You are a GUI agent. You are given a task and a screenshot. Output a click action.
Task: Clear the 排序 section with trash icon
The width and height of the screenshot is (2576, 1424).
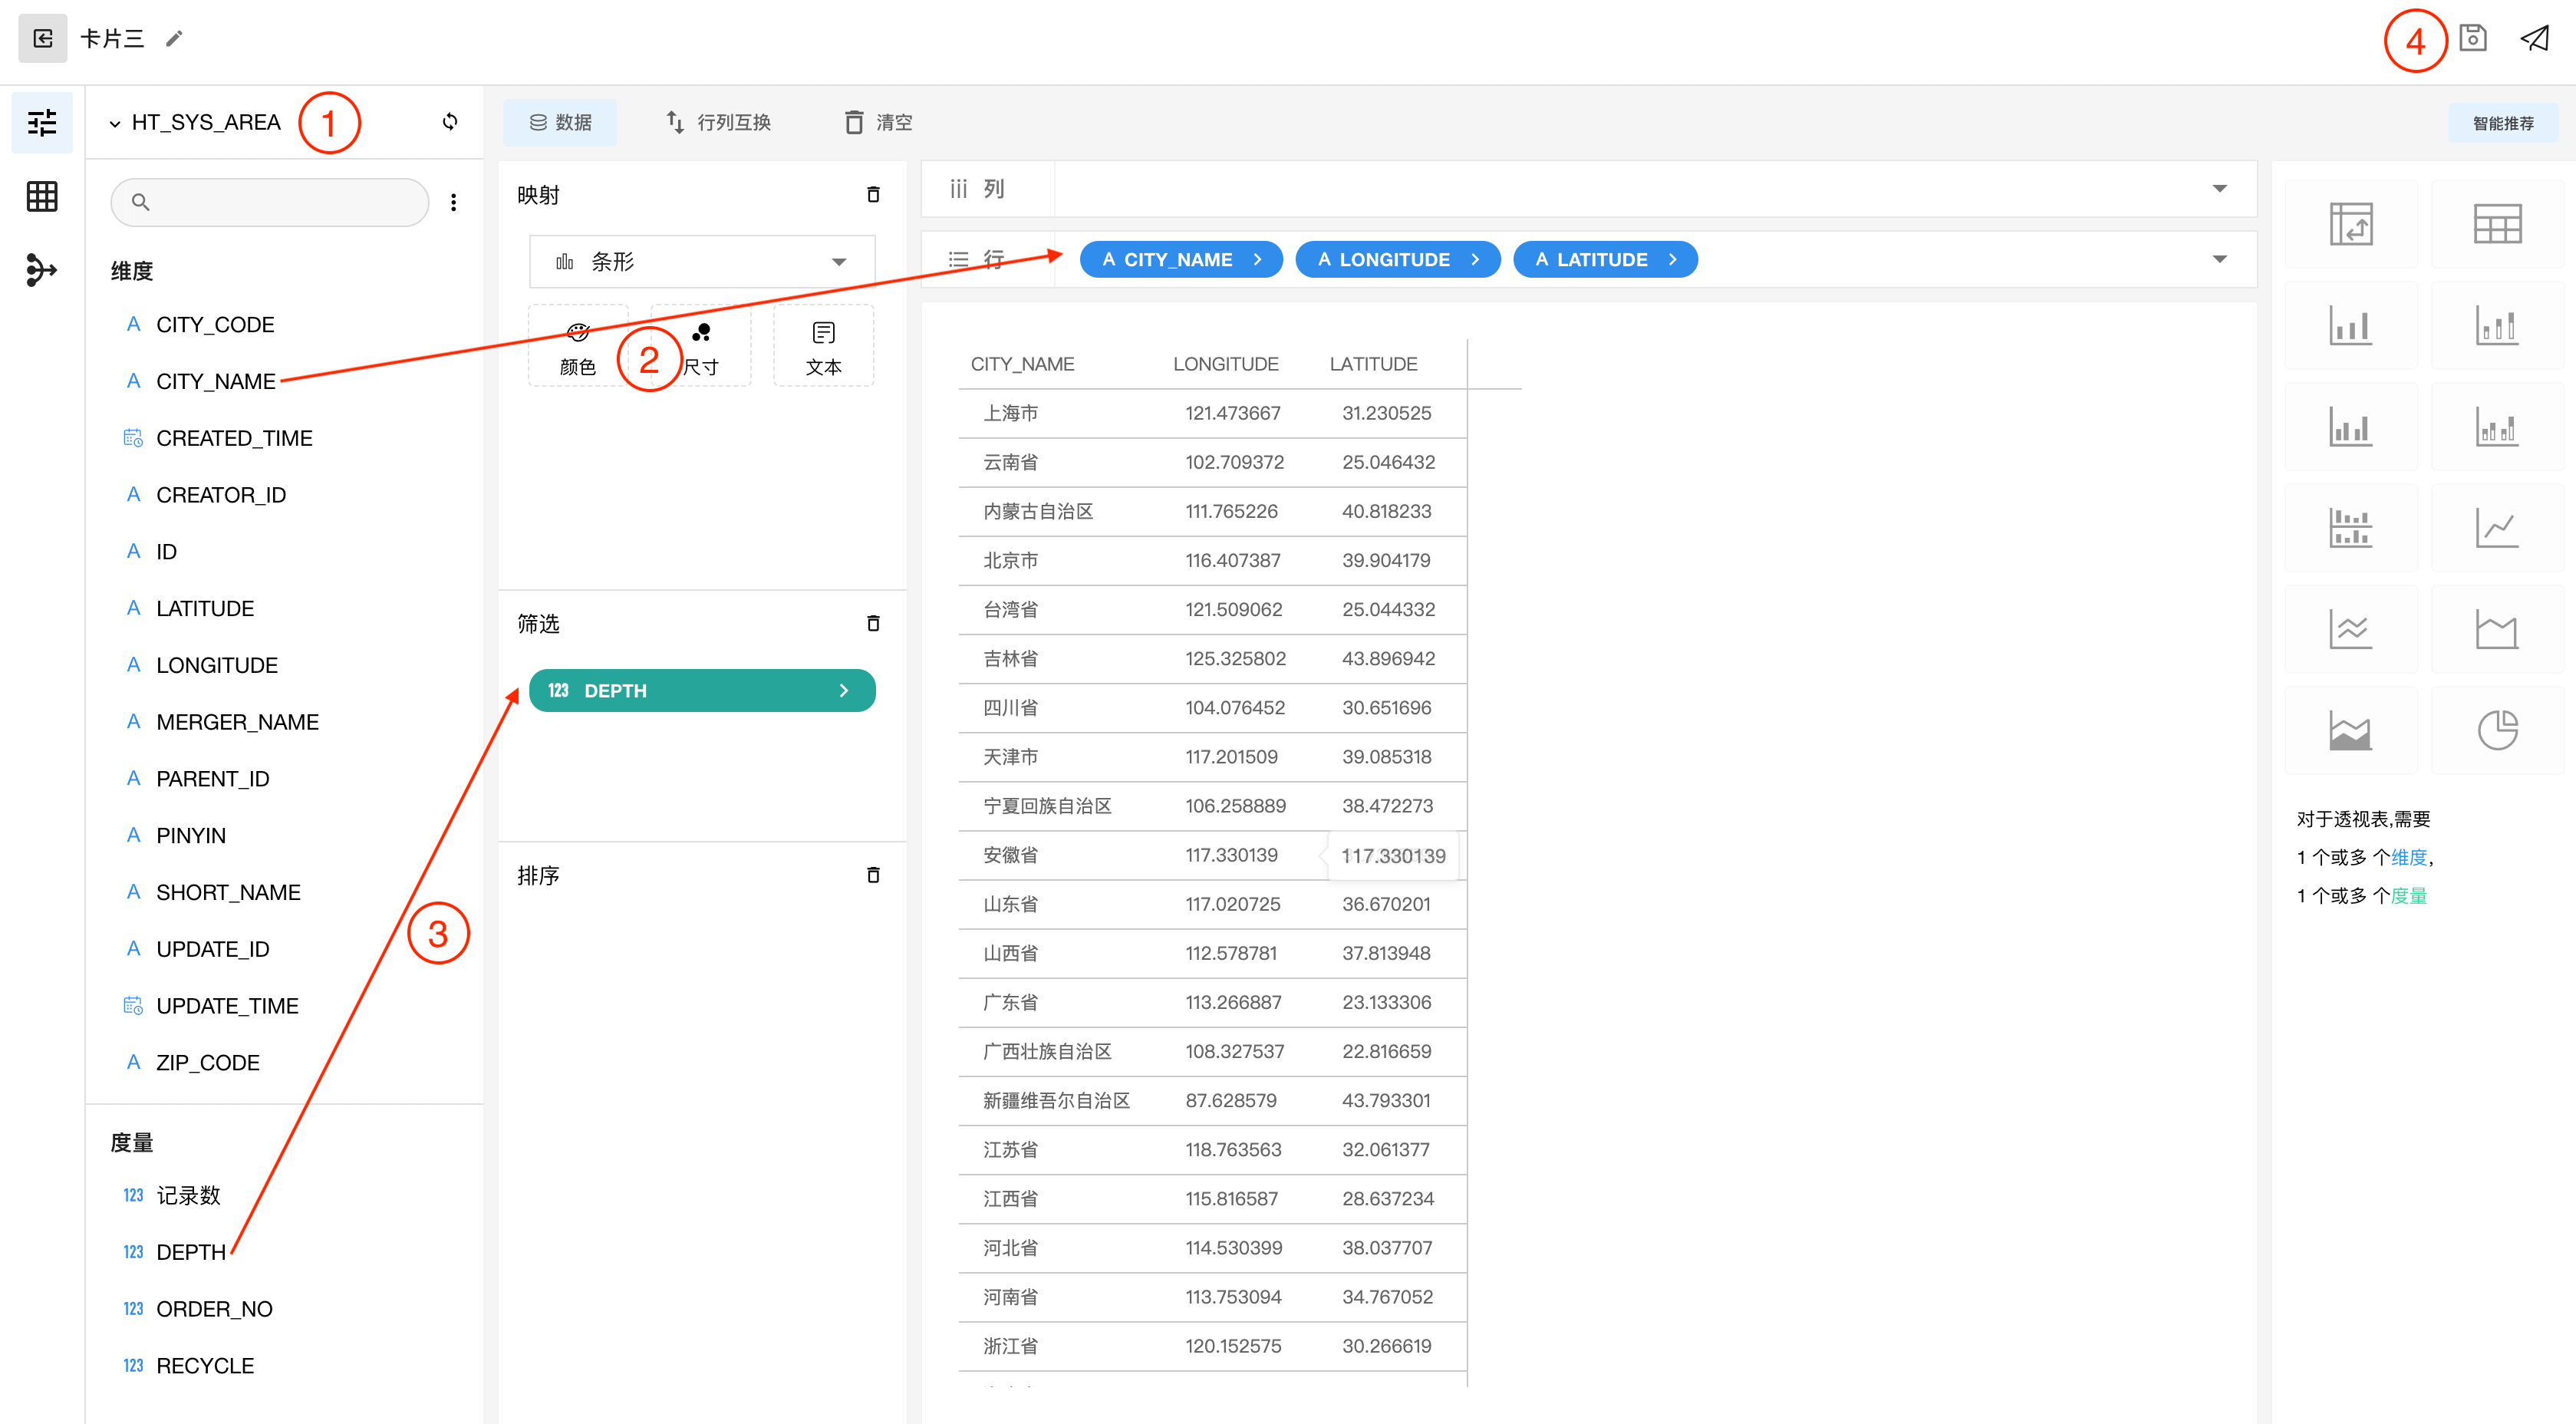[x=873, y=876]
